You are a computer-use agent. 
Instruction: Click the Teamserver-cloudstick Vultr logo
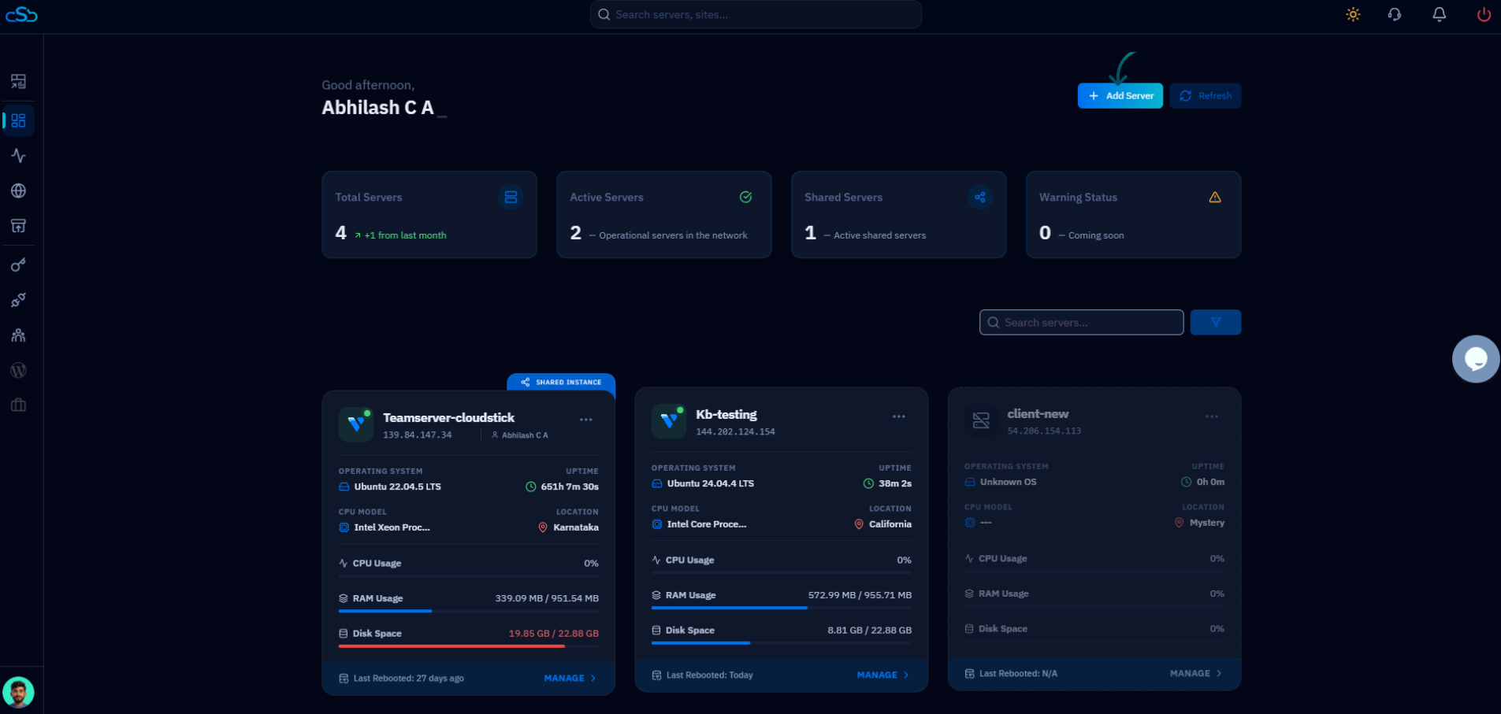pyautogui.click(x=355, y=424)
